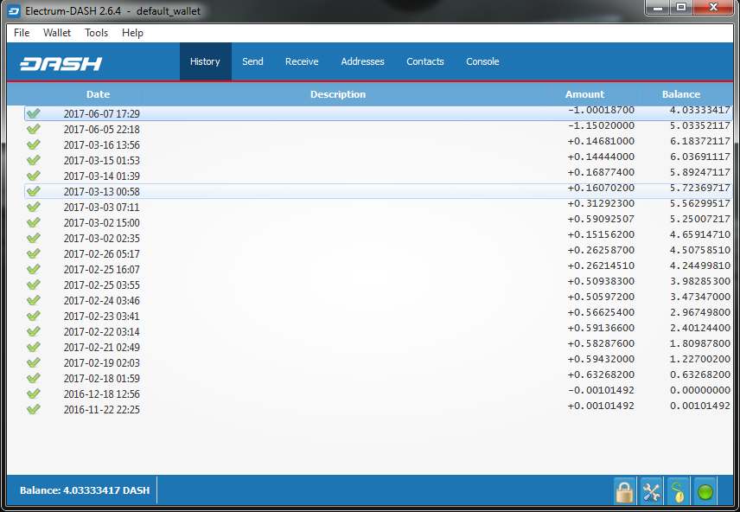Click the Balance column header

coord(681,94)
